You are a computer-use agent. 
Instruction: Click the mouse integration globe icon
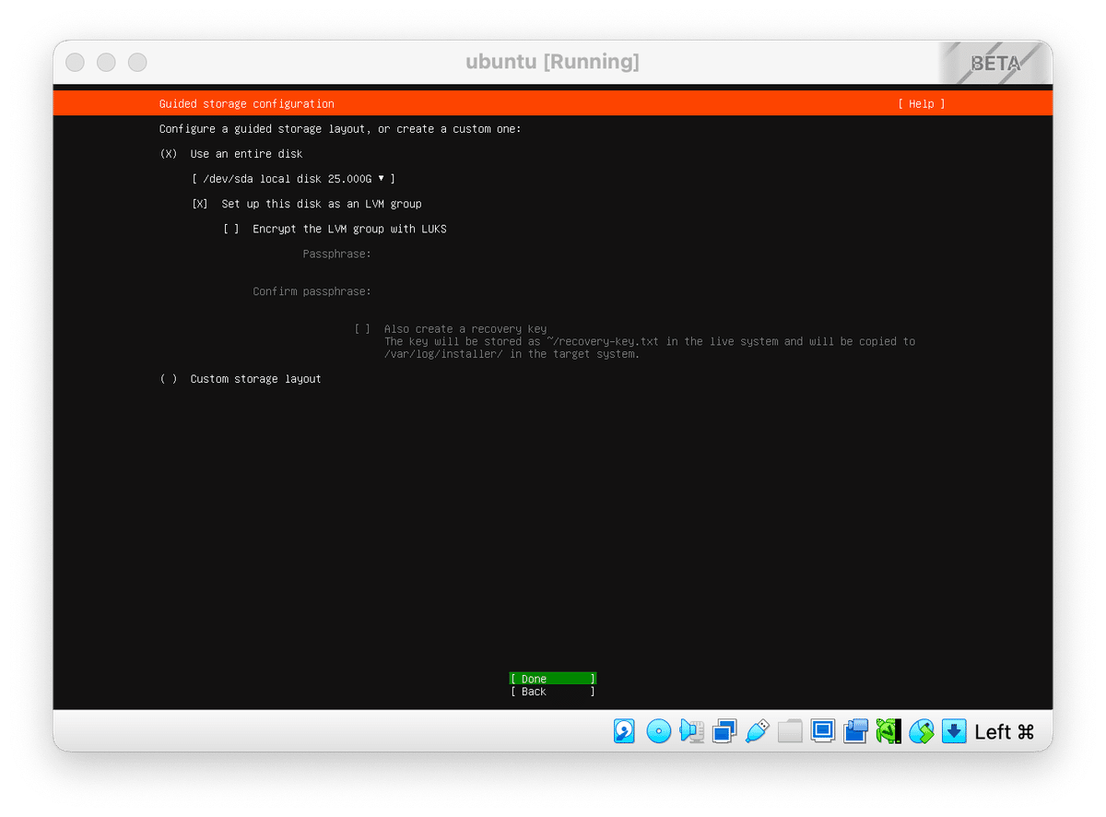click(921, 731)
